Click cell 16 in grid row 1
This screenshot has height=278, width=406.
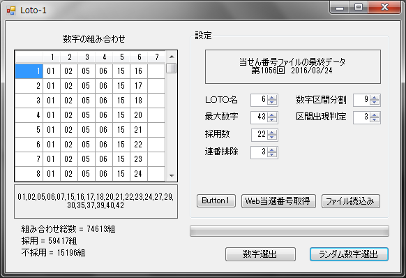click(139, 71)
